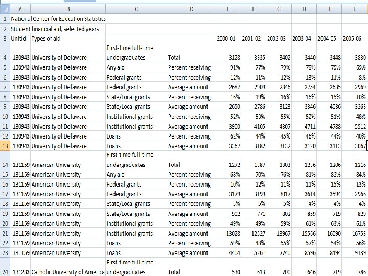Image resolution: width=368 pixels, height=276 pixels.
Task: Click cell 'Student financial aid, selected years'
Action: (55, 29)
